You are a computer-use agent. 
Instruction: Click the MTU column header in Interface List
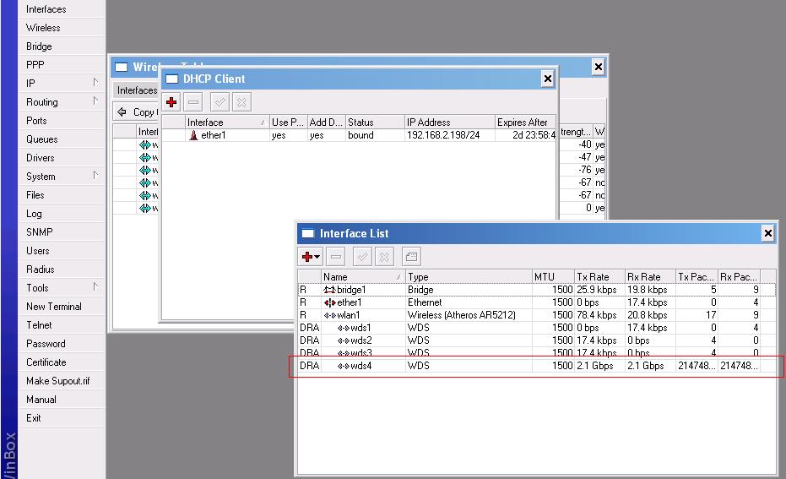554,276
